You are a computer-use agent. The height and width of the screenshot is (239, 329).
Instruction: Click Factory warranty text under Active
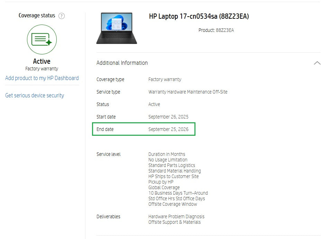(x=42, y=69)
